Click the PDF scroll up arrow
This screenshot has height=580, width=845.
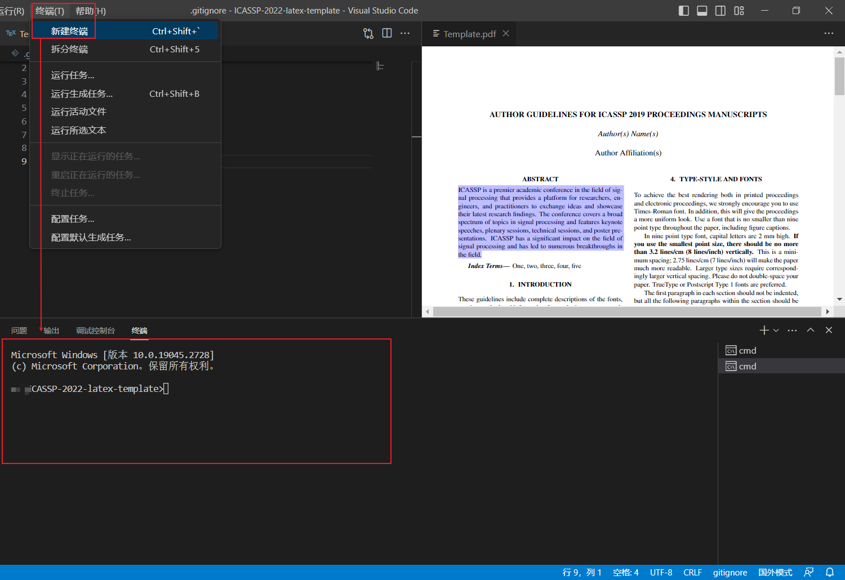tap(839, 52)
